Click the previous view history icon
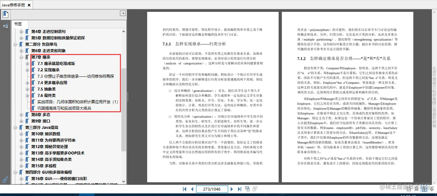This screenshot has width=437, height=196. 247,189
